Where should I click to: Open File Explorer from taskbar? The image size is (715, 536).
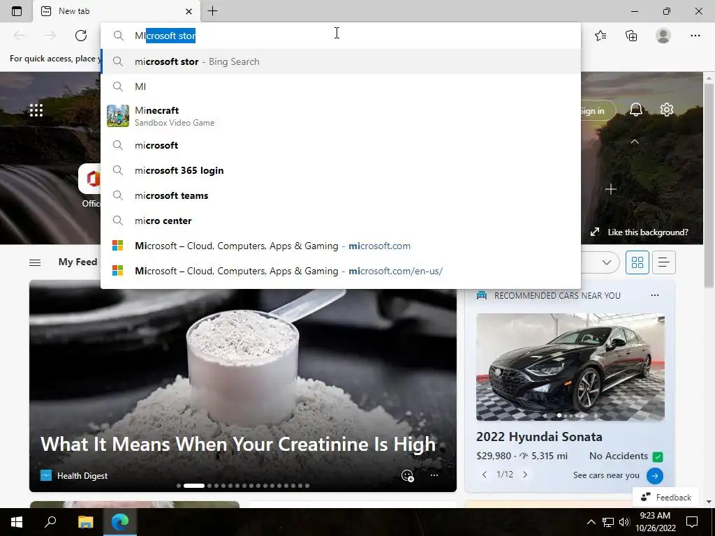pyautogui.click(x=85, y=522)
